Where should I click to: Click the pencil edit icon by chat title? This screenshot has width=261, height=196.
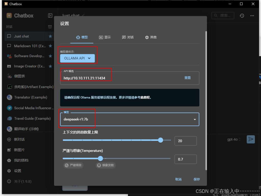[83, 16]
